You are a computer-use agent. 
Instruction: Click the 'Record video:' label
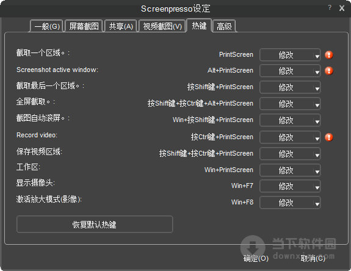click(x=37, y=135)
